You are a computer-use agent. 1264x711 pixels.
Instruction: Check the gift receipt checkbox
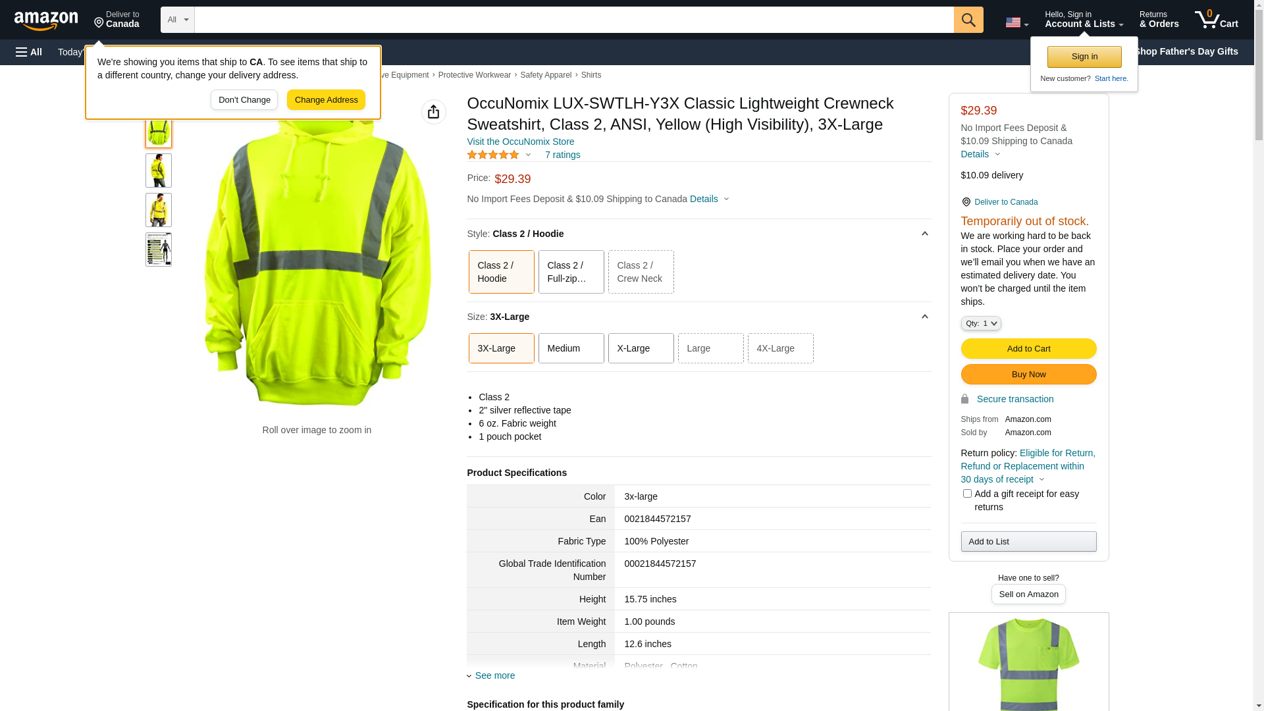[967, 494]
